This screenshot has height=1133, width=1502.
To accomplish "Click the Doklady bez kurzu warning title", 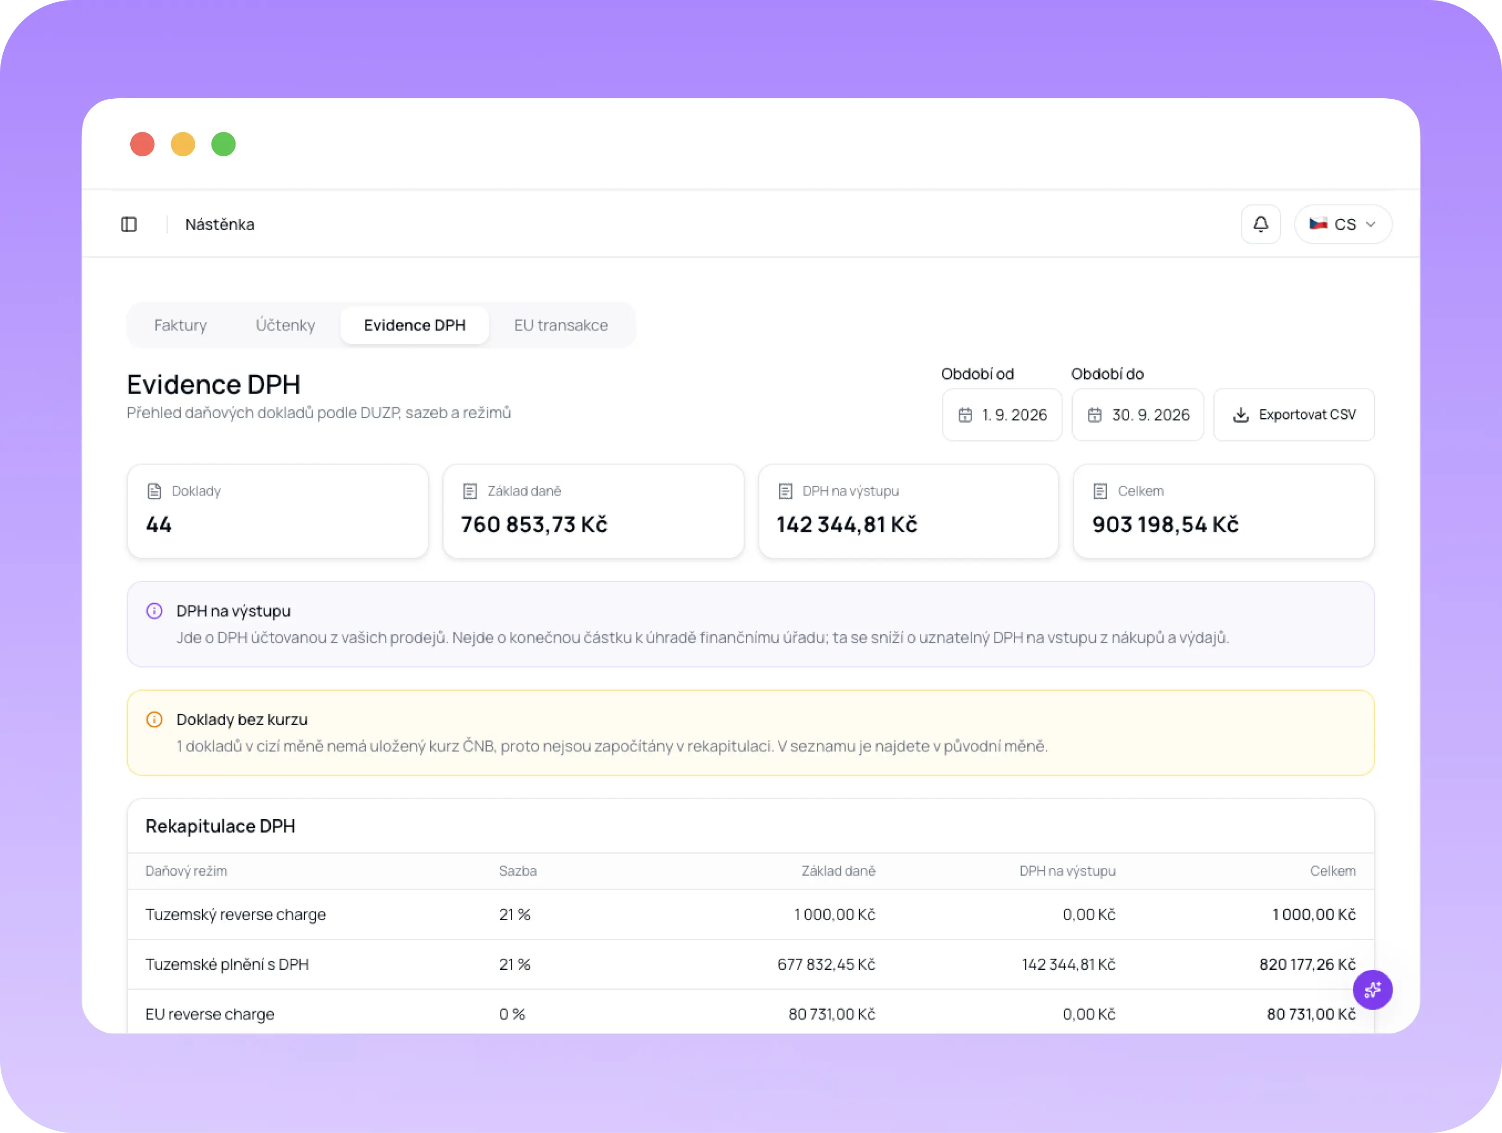I will click(x=242, y=719).
